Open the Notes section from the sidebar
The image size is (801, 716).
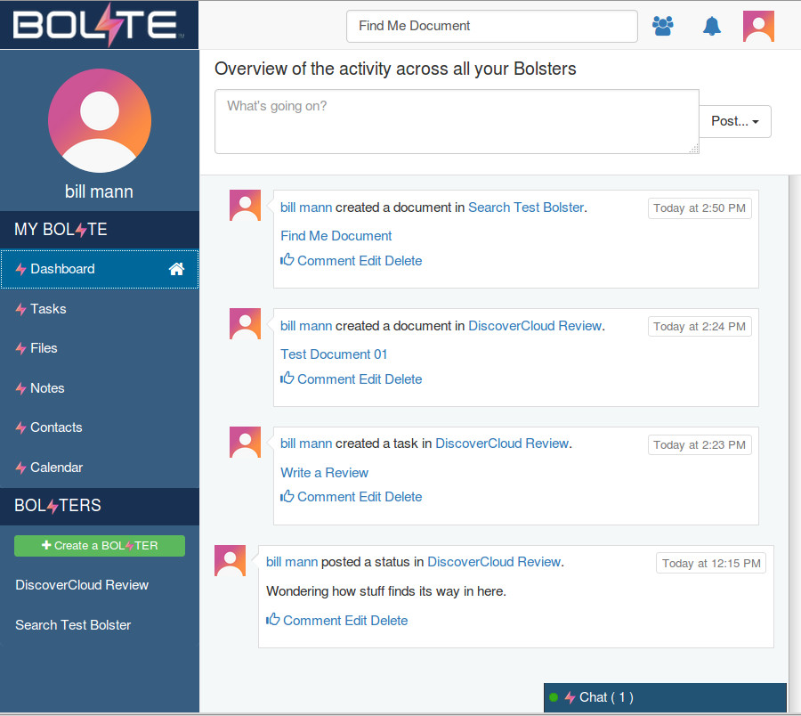pos(46,387)
